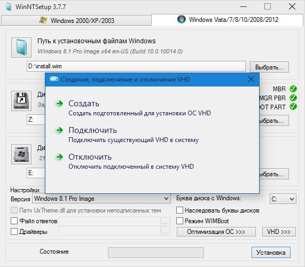Click the Z: boot drive field
The width and height of the screenshot is (305, 267).
[x=36, y=120]
